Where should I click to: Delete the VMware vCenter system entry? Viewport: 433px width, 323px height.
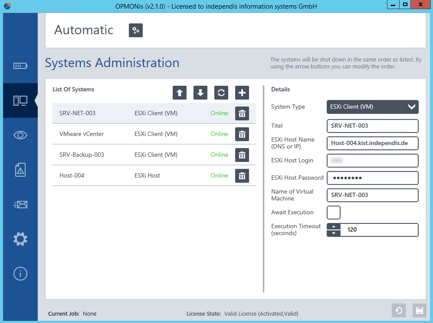coord(242,134)
